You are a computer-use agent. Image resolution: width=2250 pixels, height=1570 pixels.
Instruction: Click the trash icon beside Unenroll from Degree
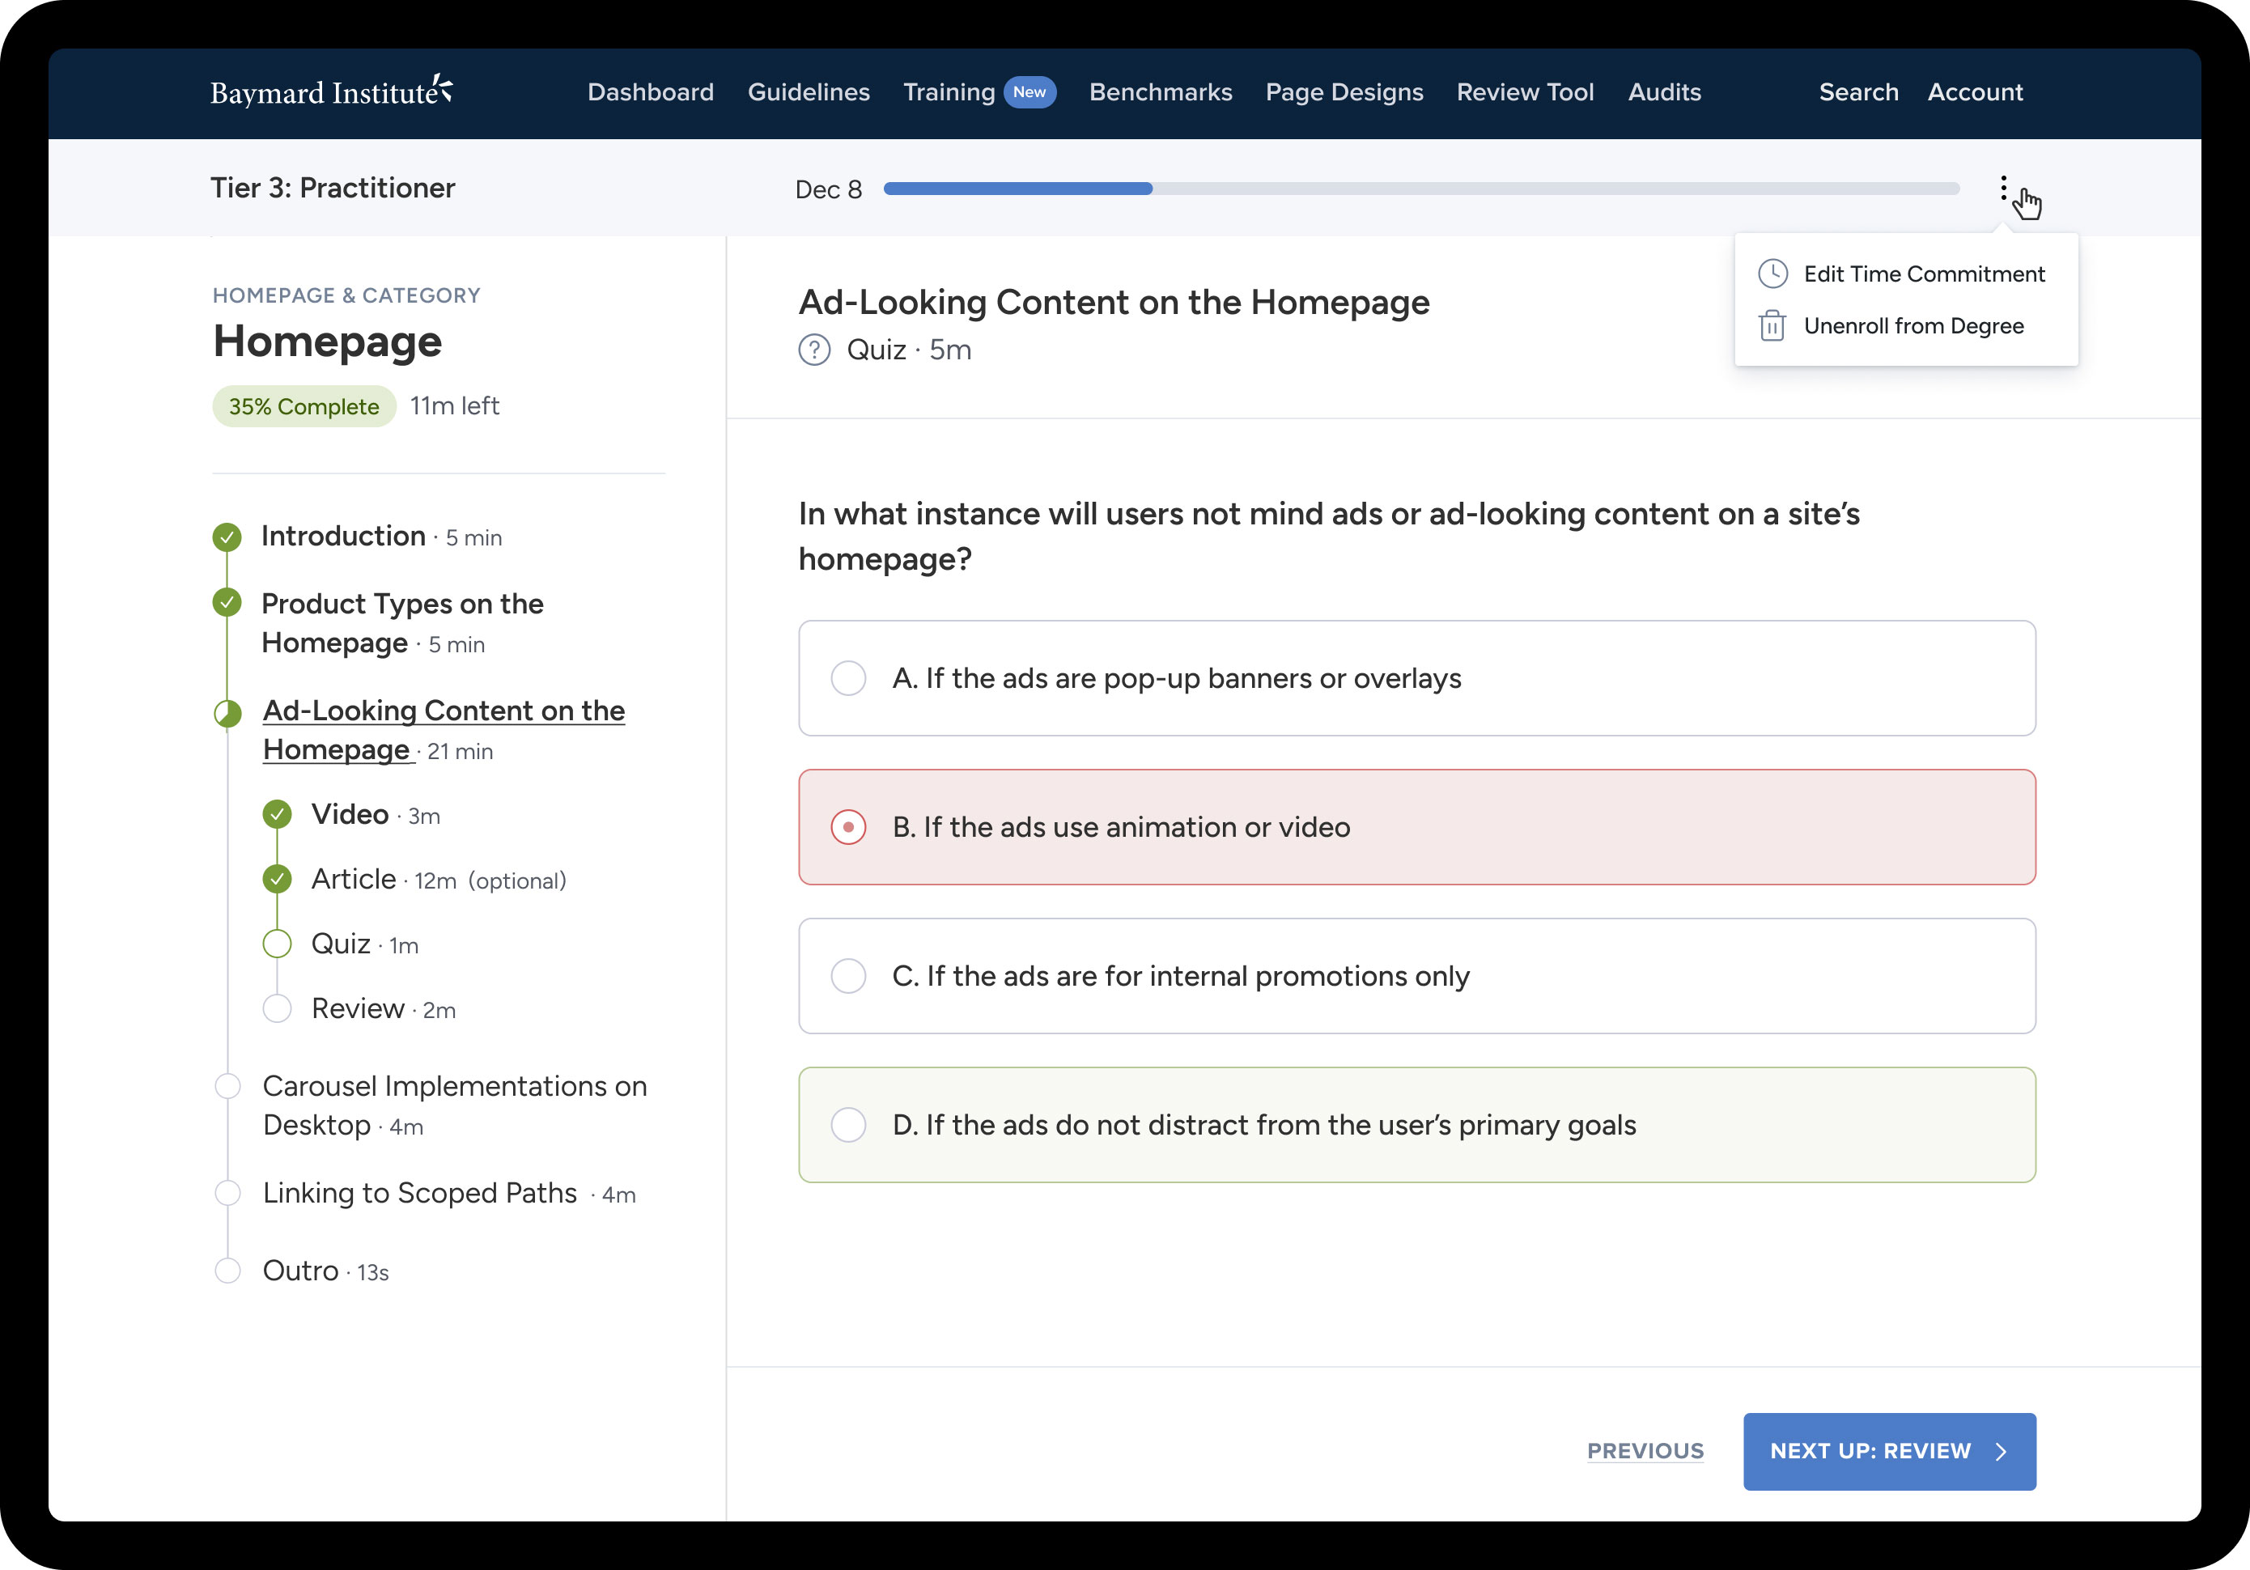point(1772,325)
